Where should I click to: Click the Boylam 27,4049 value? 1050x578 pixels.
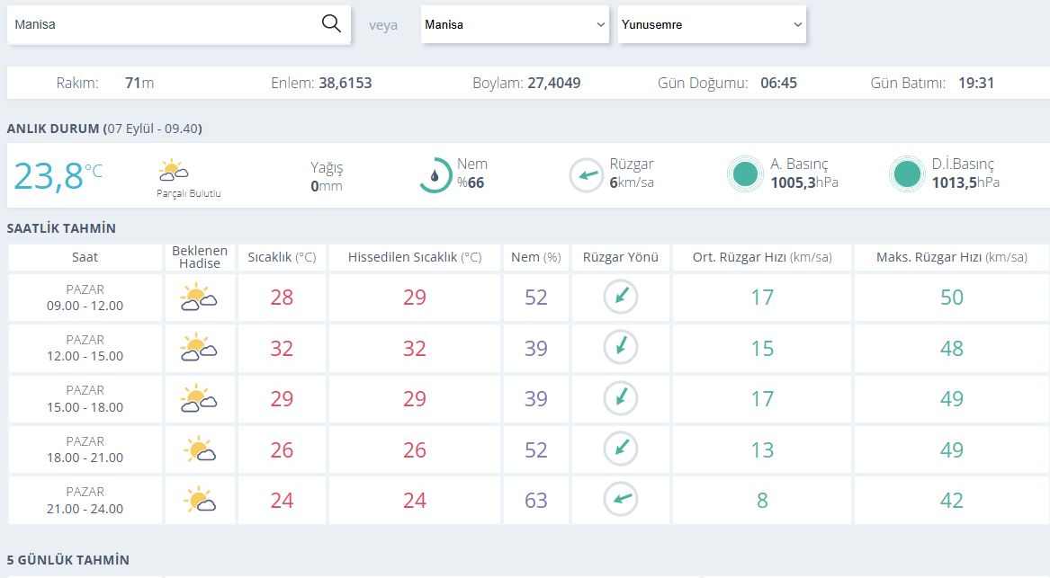[554, 83]
